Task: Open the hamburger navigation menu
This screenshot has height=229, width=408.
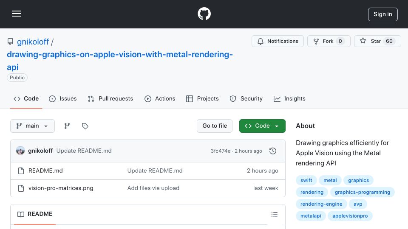Action: [x=17, y=14]
